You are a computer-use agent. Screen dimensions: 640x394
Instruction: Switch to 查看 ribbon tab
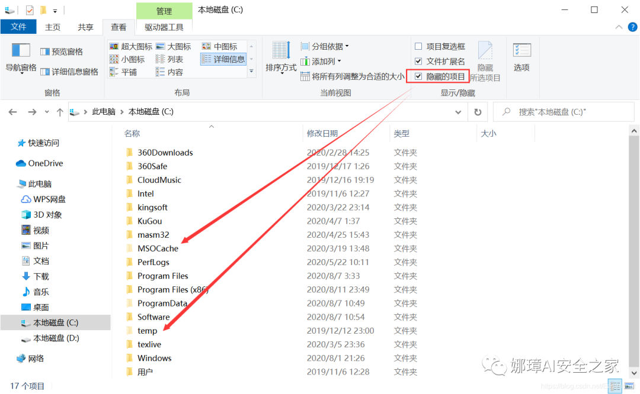(119, 27)
